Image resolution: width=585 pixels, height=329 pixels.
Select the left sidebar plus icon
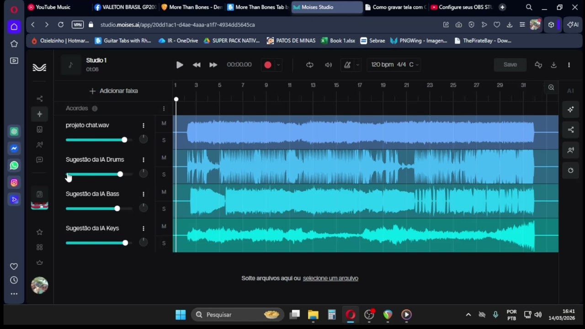39,114
